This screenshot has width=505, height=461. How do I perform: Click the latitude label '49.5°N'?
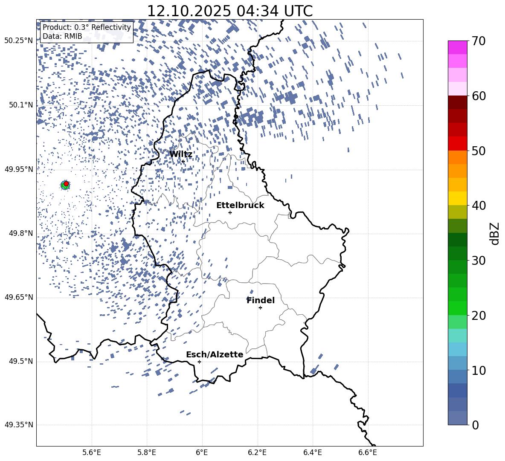coord(20,361)
